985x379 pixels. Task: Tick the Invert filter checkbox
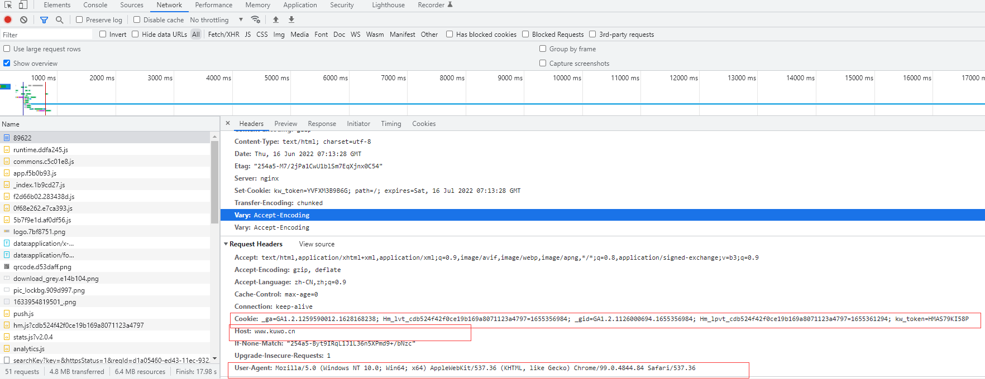[103, 34]
